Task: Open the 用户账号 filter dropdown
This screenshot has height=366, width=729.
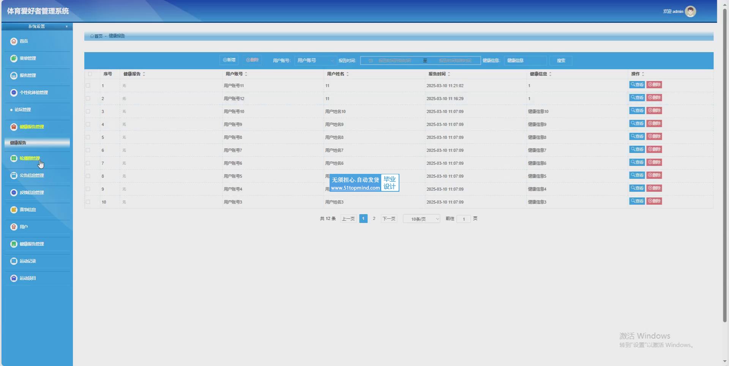Action: 315,60
